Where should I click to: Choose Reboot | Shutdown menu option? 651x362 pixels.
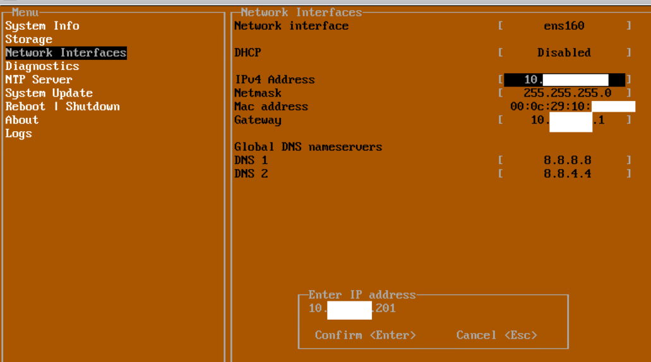click(x=63, y=107)
